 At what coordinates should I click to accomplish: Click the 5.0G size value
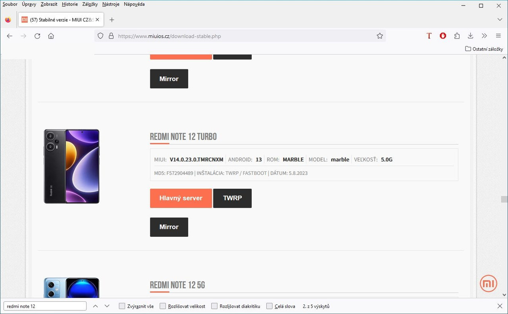(387, 160)
